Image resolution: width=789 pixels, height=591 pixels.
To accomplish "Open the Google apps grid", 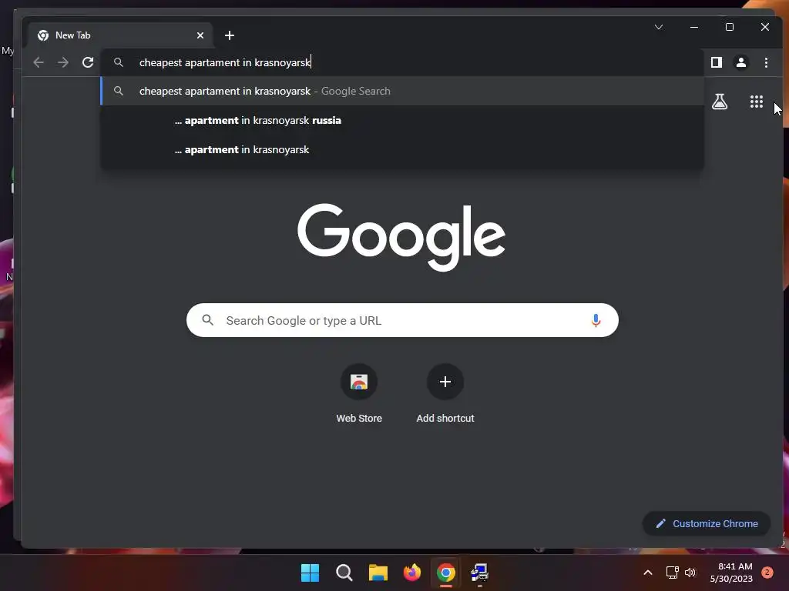I will pos(757,102).
